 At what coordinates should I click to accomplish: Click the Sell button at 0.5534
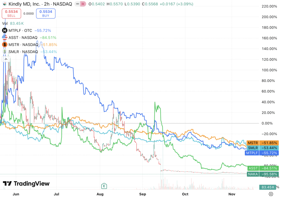11,13
